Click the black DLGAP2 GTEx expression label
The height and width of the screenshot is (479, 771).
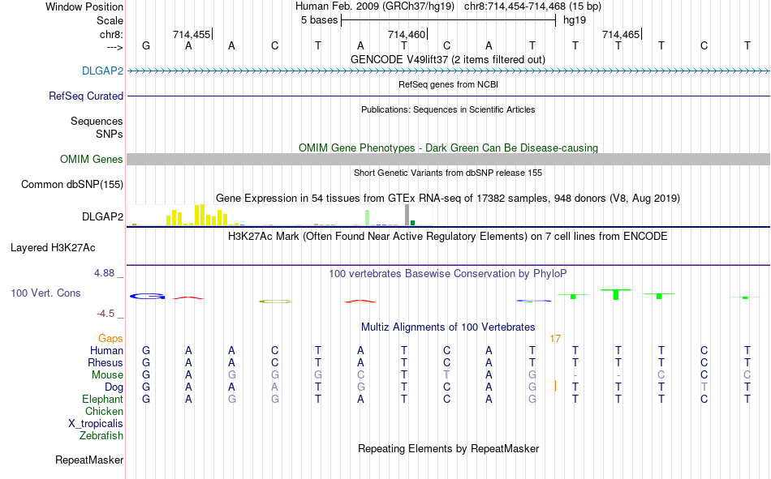point(102,216)
